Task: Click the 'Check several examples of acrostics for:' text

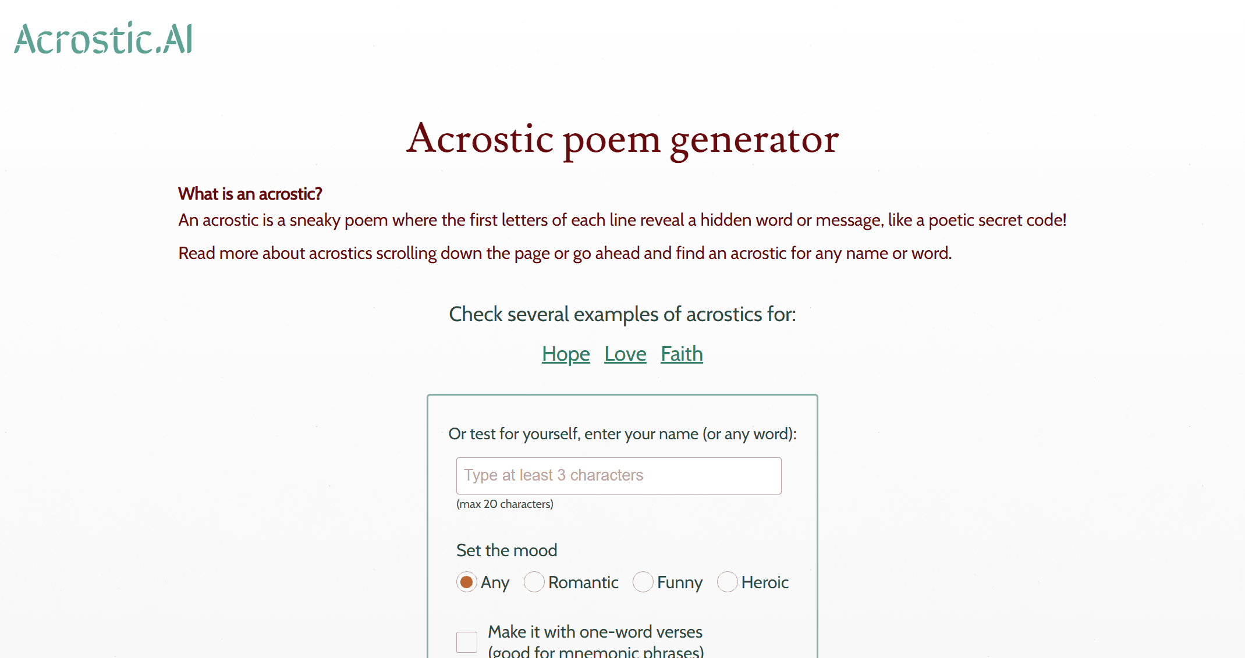Action: pyautogui.click(x=622, y=314)
